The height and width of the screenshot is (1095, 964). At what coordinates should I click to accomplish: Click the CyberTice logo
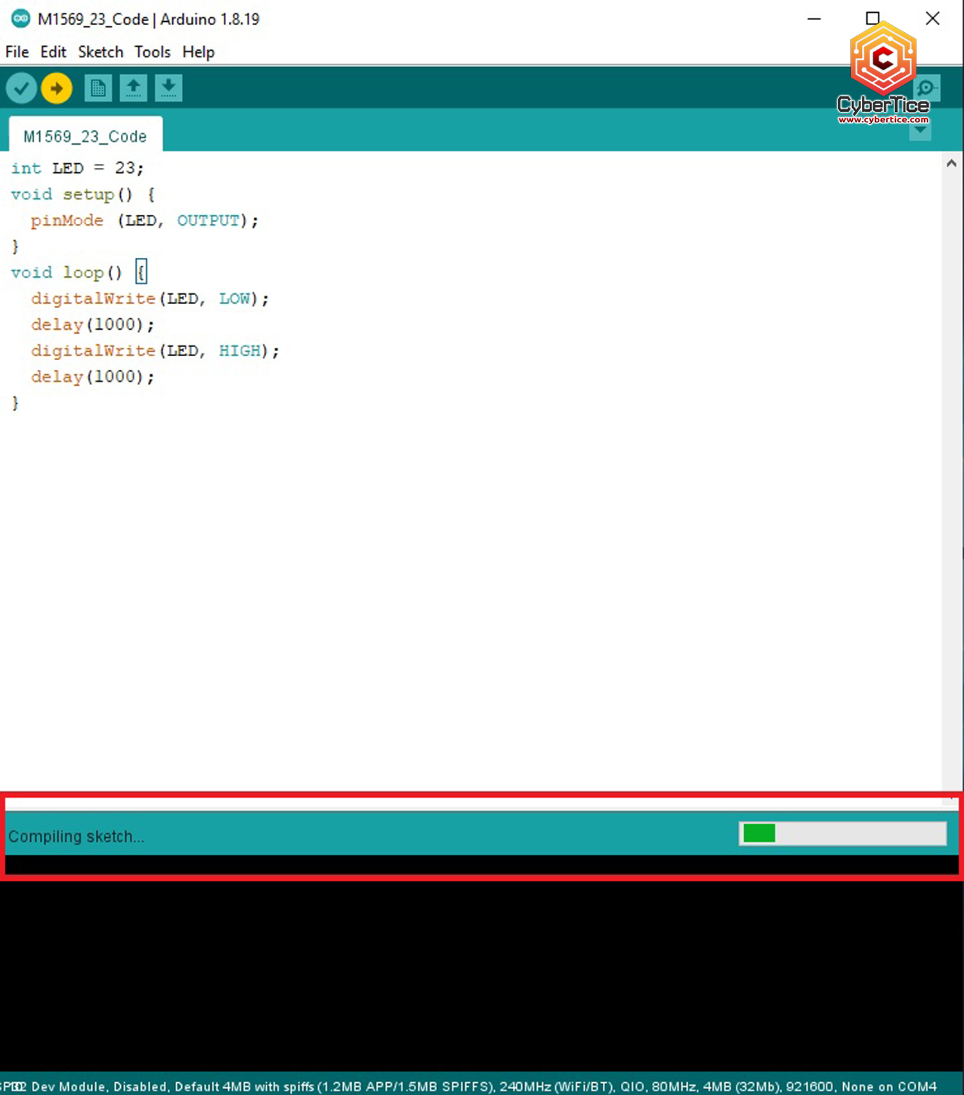883,61
